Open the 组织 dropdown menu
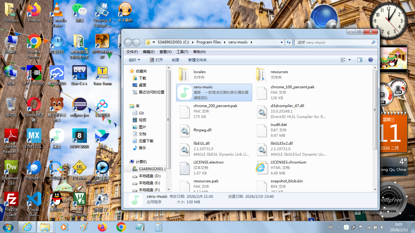Screen dimensions: 415x233 click(x=135, y=60)
